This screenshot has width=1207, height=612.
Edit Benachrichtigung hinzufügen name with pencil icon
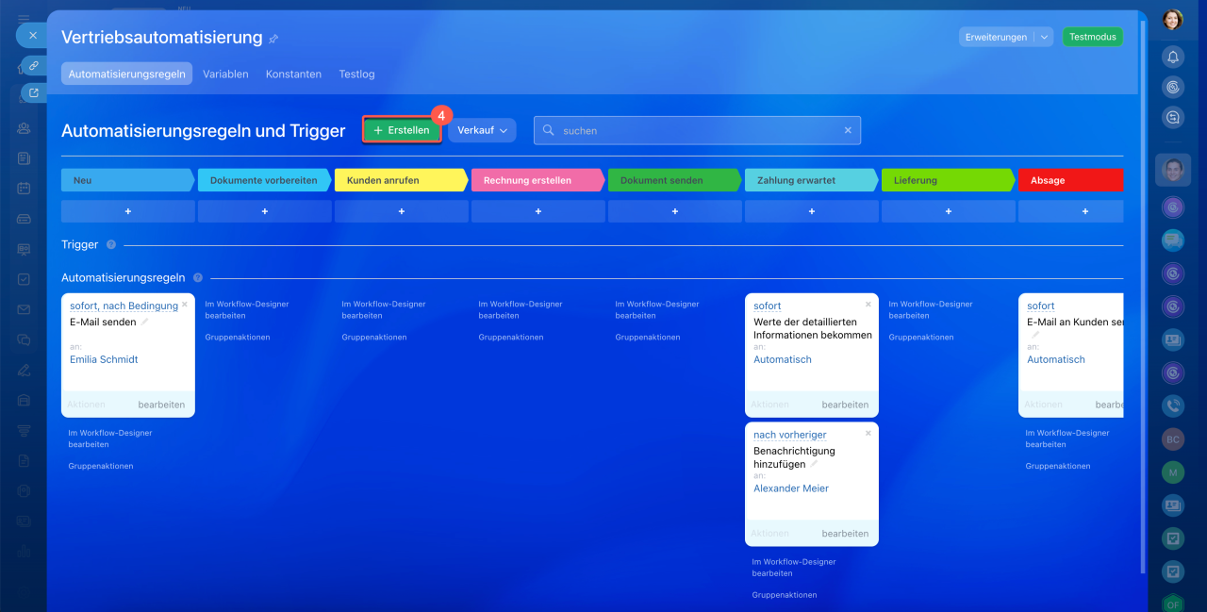(814, 464)
